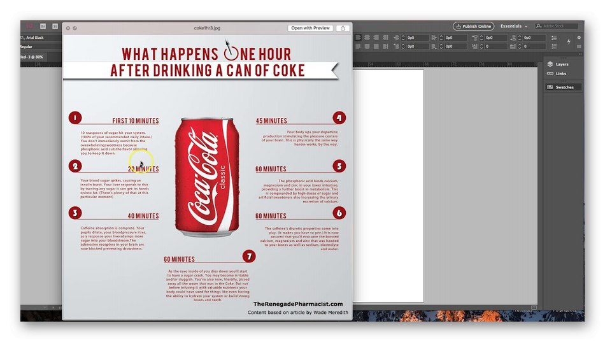Click the white InDesign document page
The image size is (605, 342).
388,185
